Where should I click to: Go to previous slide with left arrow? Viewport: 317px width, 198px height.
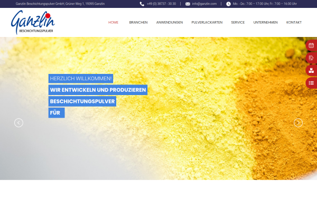coord(18,122)
